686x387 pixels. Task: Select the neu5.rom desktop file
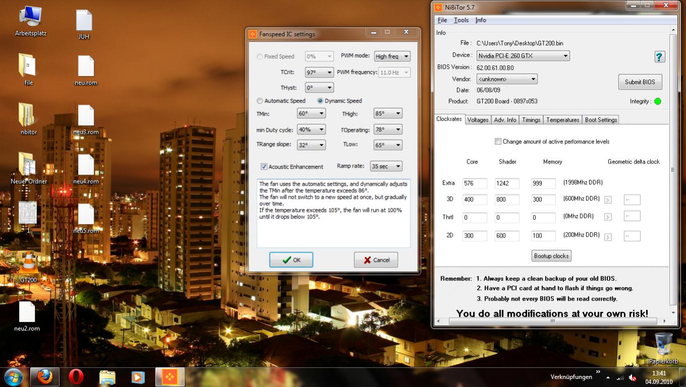coord(86,217)
